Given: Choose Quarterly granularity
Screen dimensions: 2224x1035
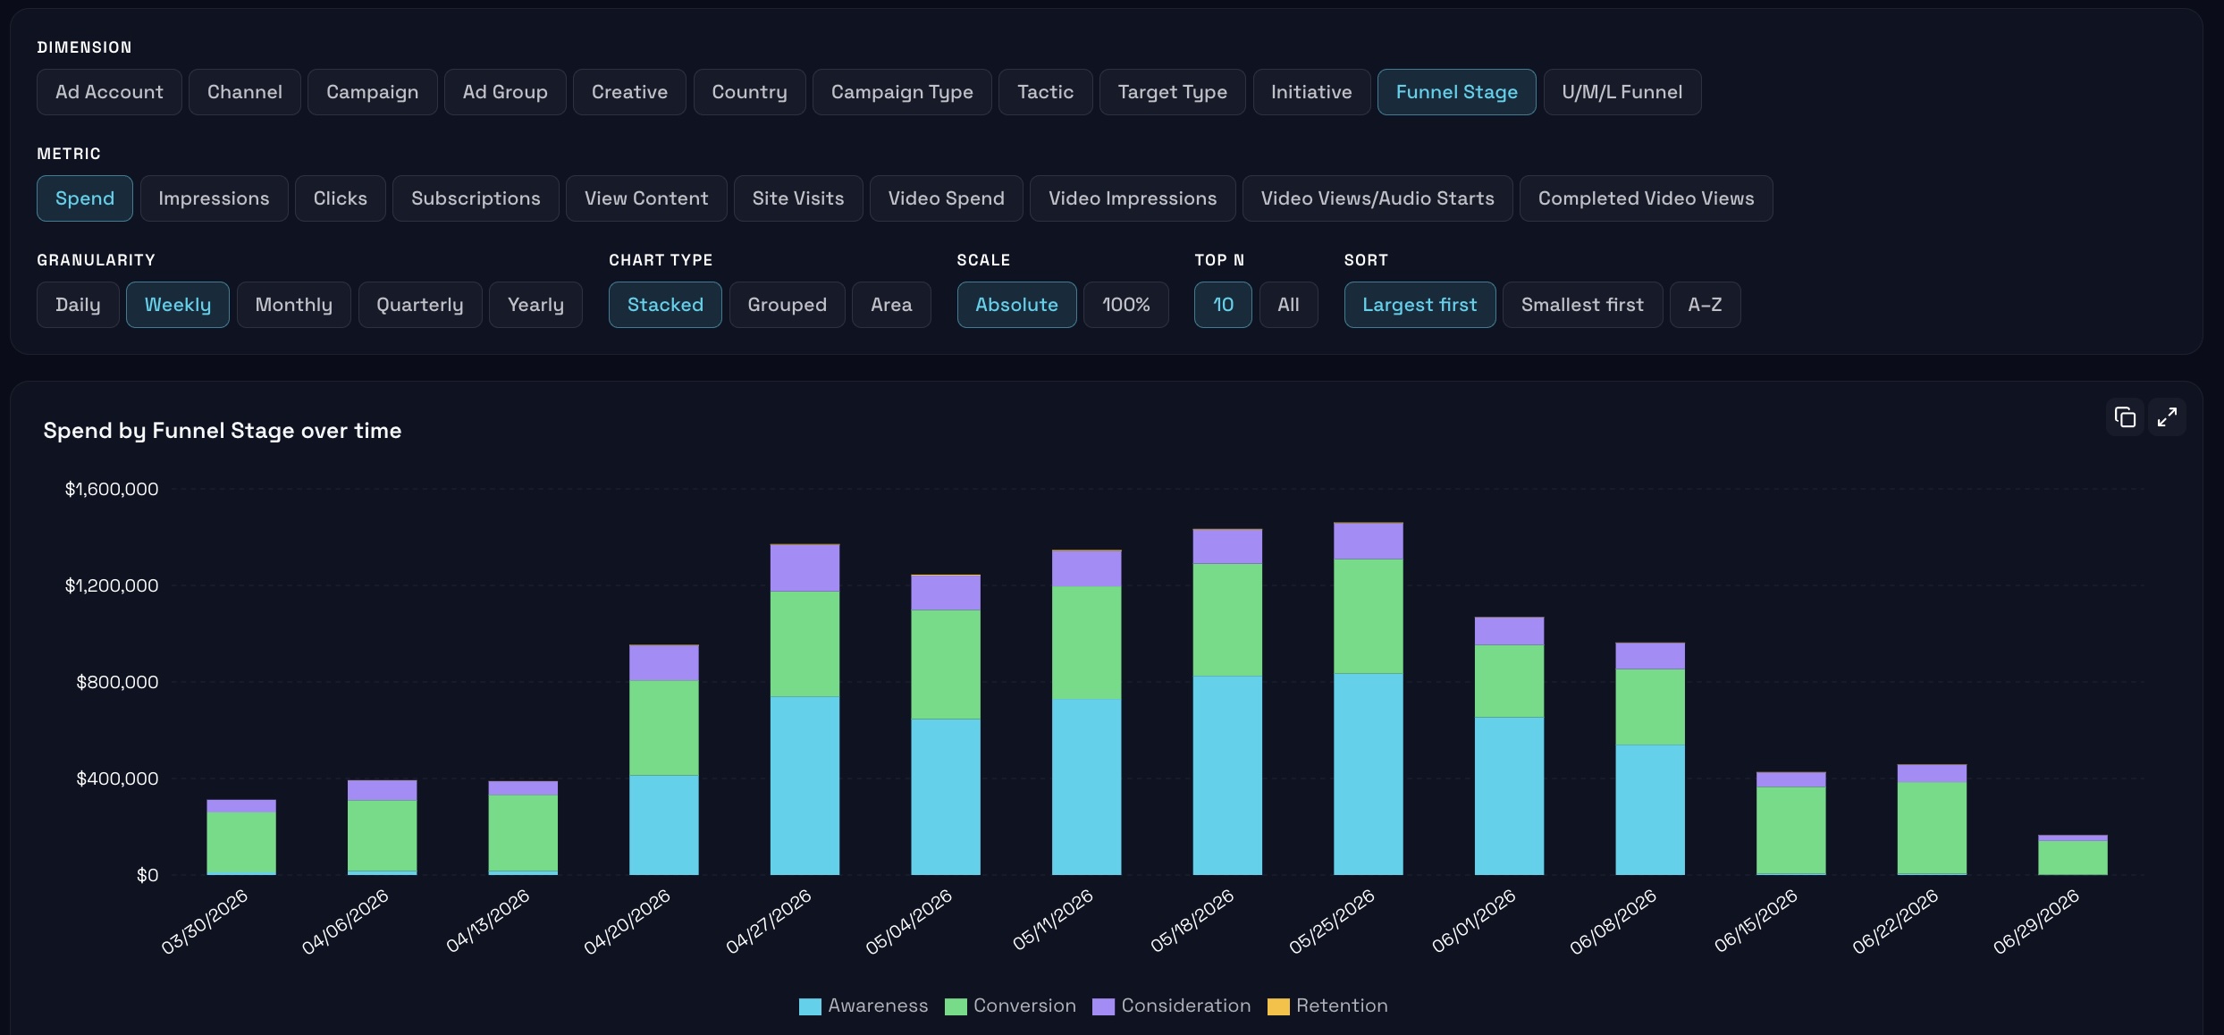Looking at the screenshot, I should [x=420, y=305].
